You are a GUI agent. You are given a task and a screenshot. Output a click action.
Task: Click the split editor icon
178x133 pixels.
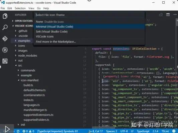168,15
